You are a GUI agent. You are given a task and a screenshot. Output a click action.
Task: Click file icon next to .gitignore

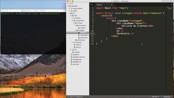72,54
